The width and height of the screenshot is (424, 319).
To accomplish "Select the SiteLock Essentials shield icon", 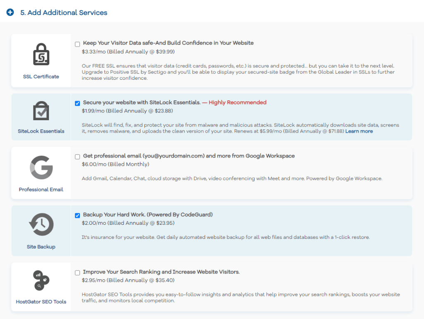I will coord(41,111).
